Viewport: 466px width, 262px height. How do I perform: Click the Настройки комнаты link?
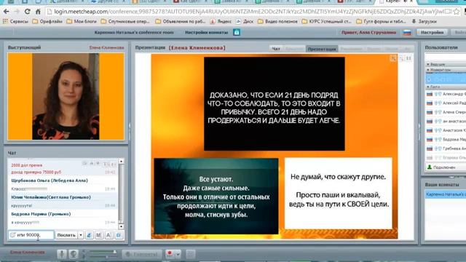[206, 32]
